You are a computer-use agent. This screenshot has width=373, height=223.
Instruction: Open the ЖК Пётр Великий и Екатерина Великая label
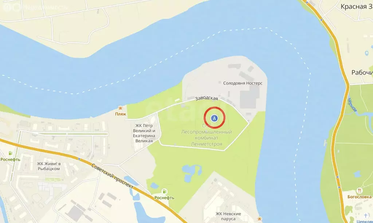(x=144, y=133)
